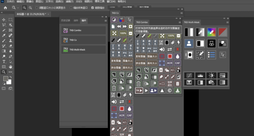Collapse the toolbox double-arrow
The height and width of the screenshot is (136, 254).
click(2, 13)
